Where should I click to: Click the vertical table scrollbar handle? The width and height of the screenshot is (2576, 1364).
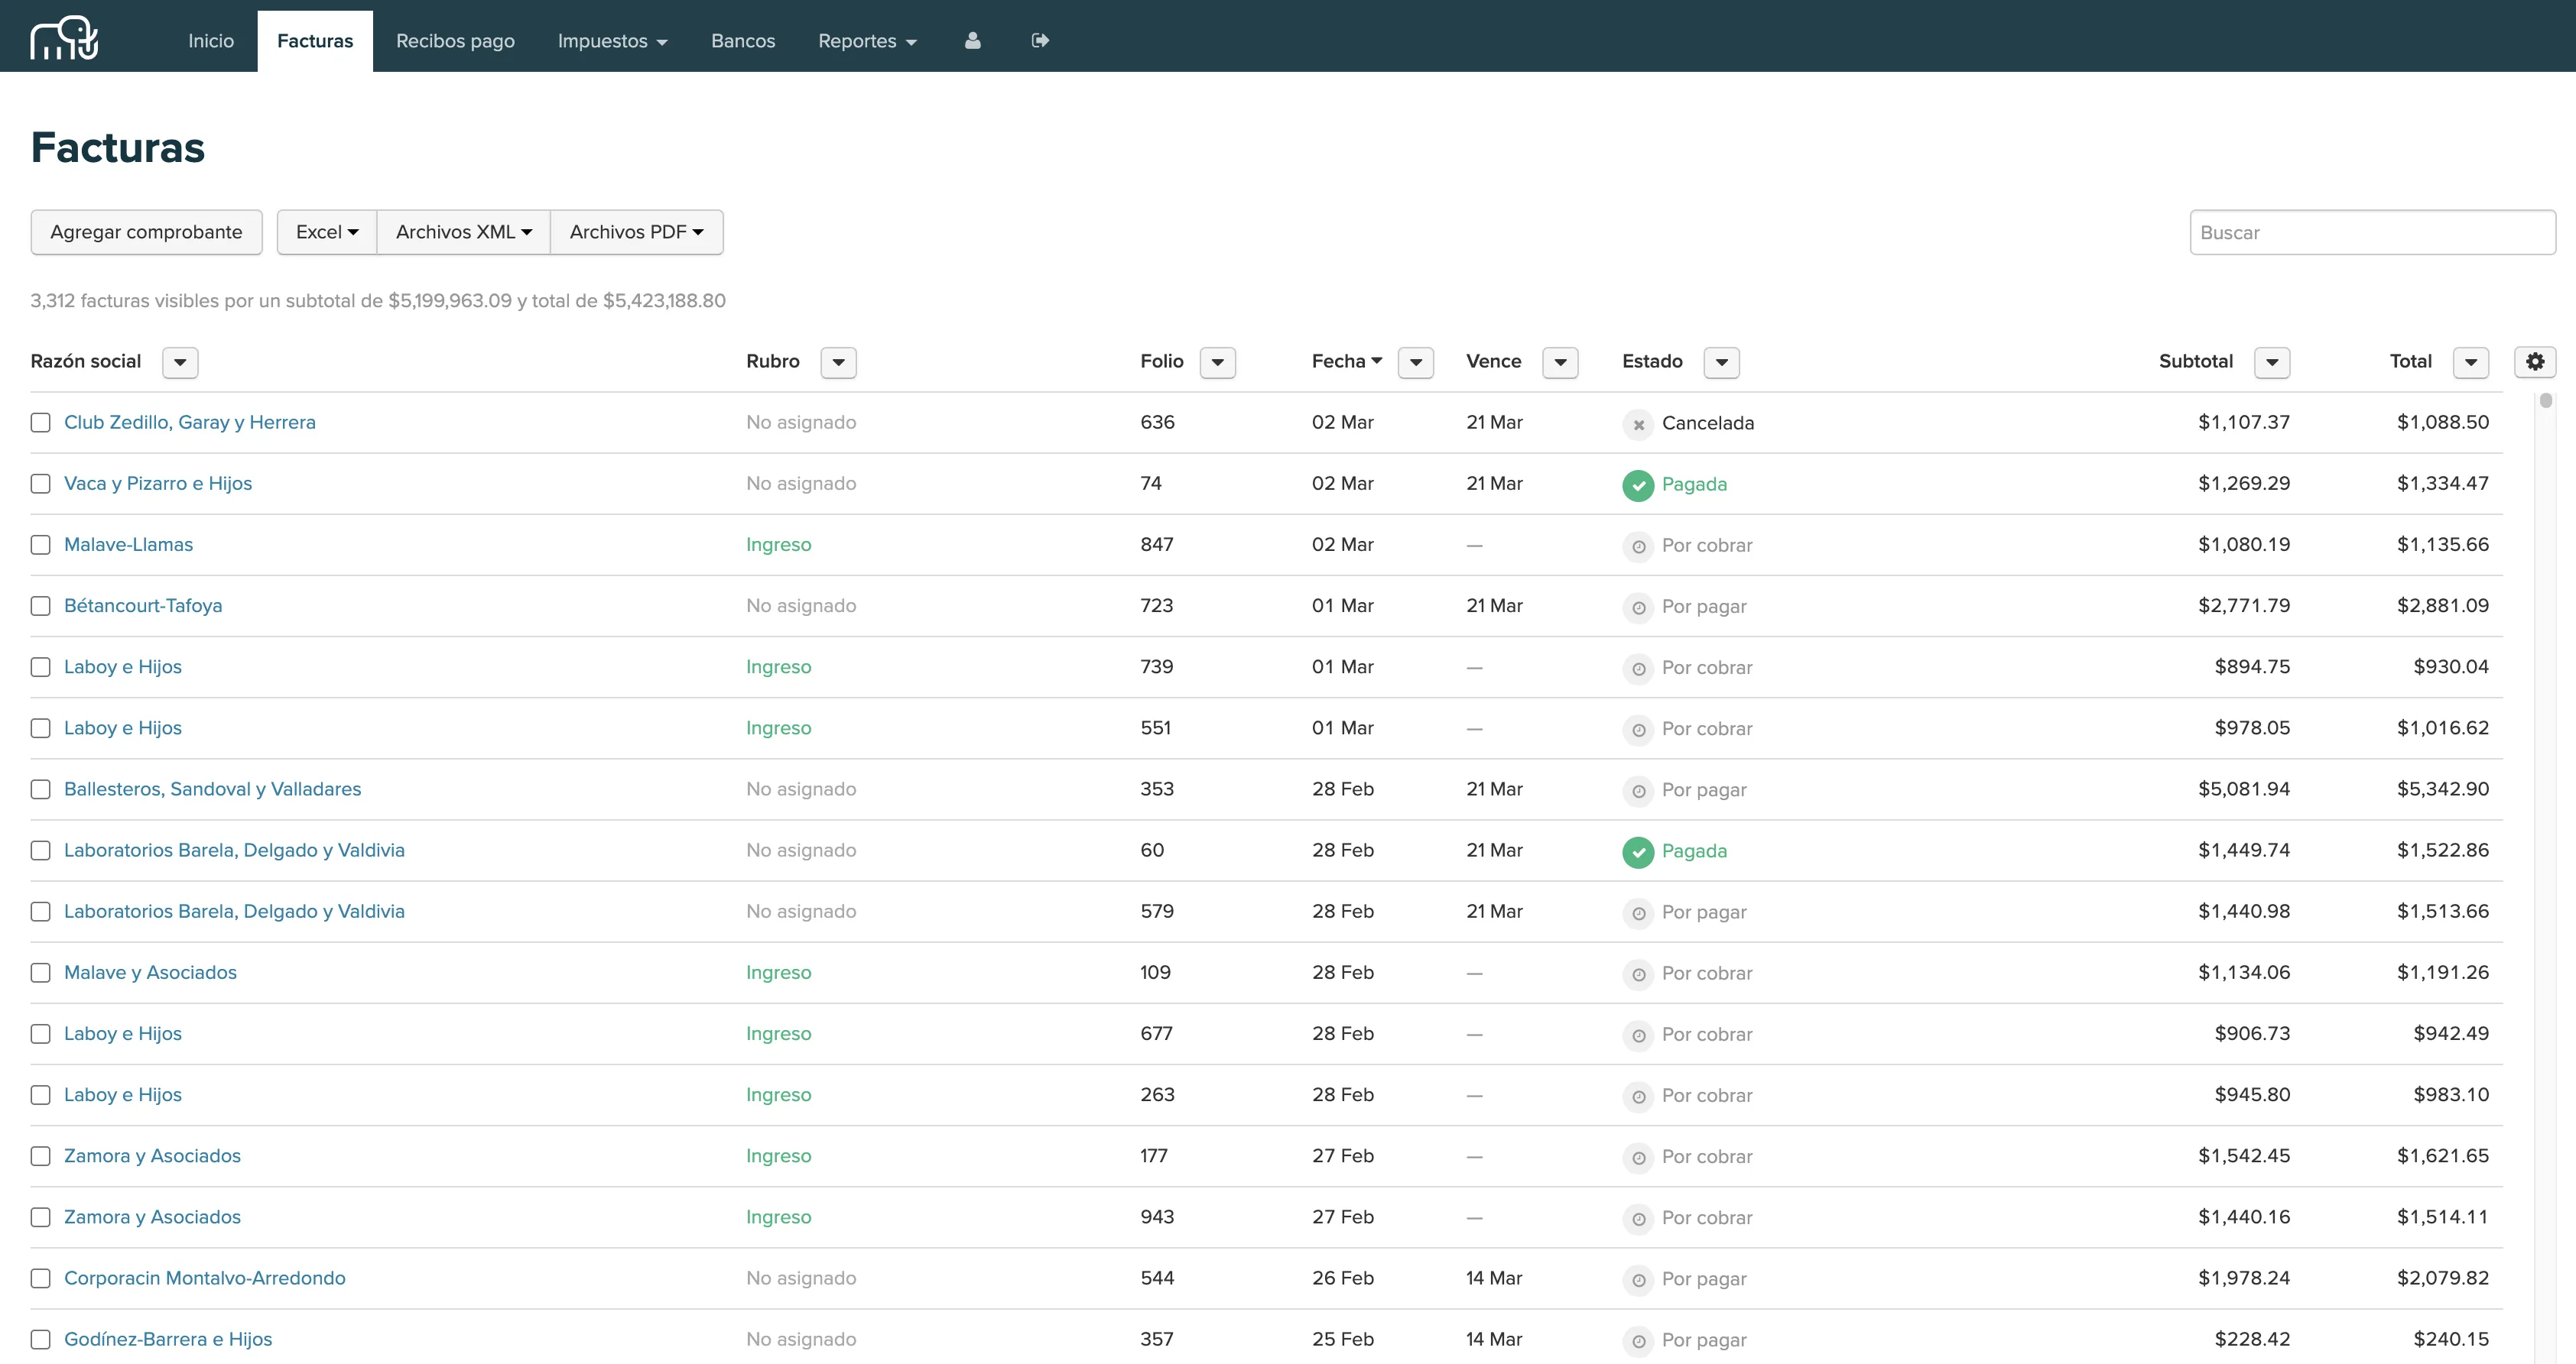2545,400
